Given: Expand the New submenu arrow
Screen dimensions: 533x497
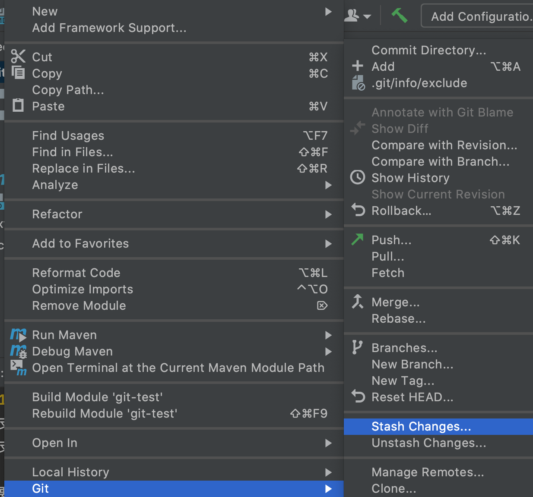Looking at the screenshot, I should pos(328,12).
